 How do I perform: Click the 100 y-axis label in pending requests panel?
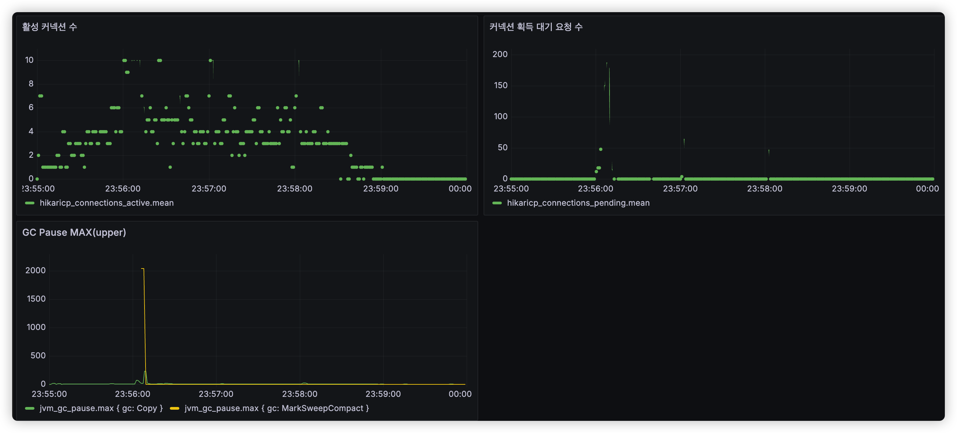(501, 117)
